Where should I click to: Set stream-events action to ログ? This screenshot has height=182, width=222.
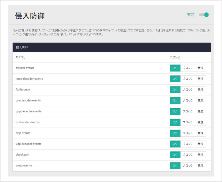(175, 68)
